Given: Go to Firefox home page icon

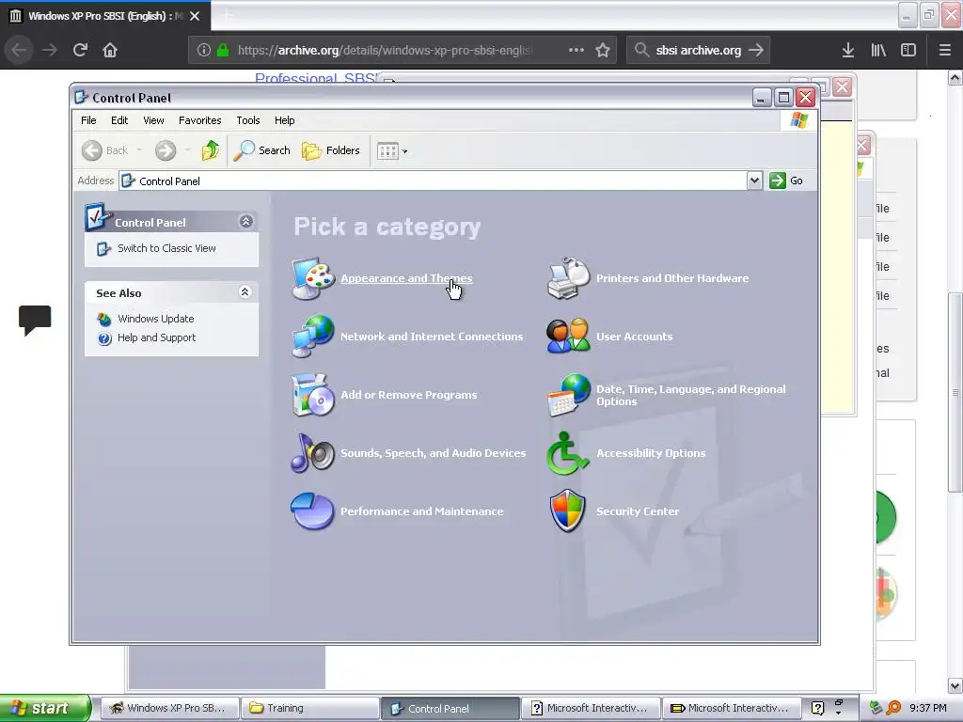Looking at the screenshot, I should tap(110, 50).
